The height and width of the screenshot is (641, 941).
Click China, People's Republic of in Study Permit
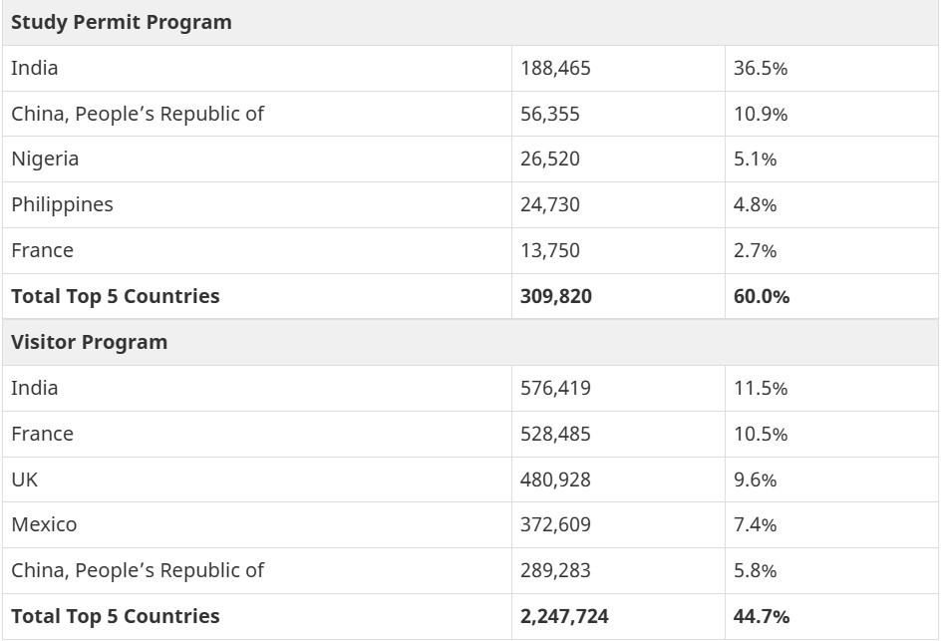[x=138, y=114]
